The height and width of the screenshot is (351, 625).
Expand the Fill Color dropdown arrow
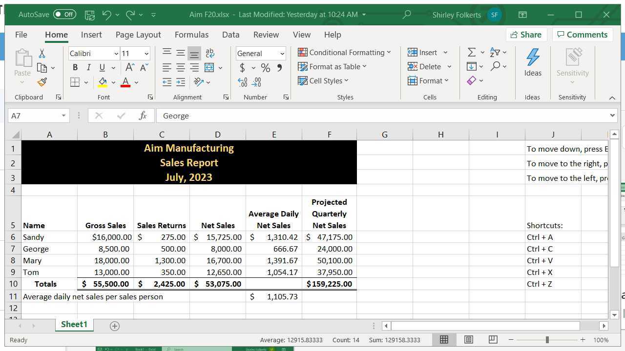pos(113,82)
